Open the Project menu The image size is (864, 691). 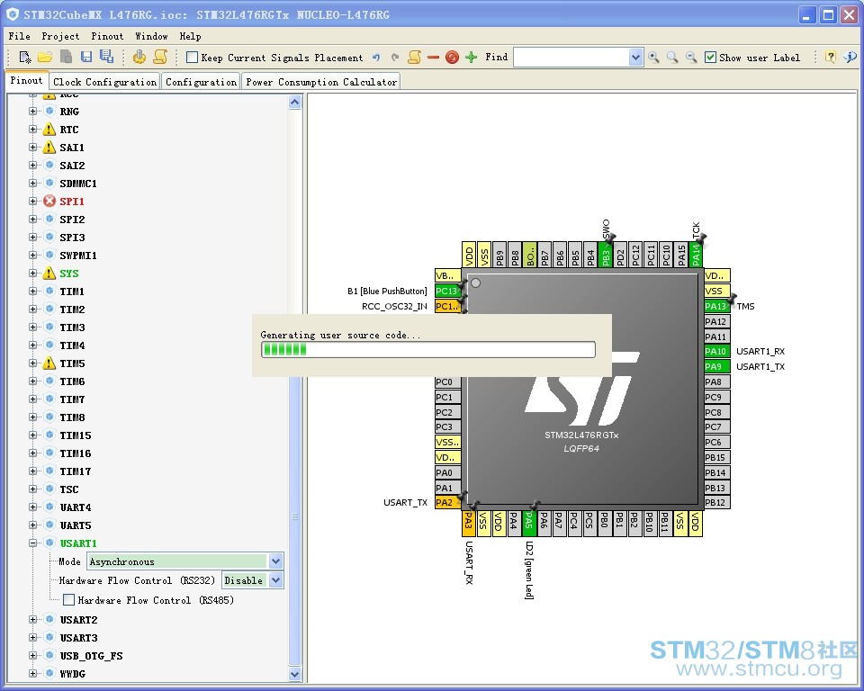coord(60,36)
